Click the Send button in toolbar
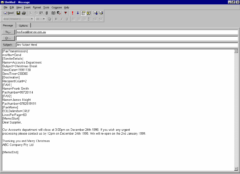 [9, 13]
